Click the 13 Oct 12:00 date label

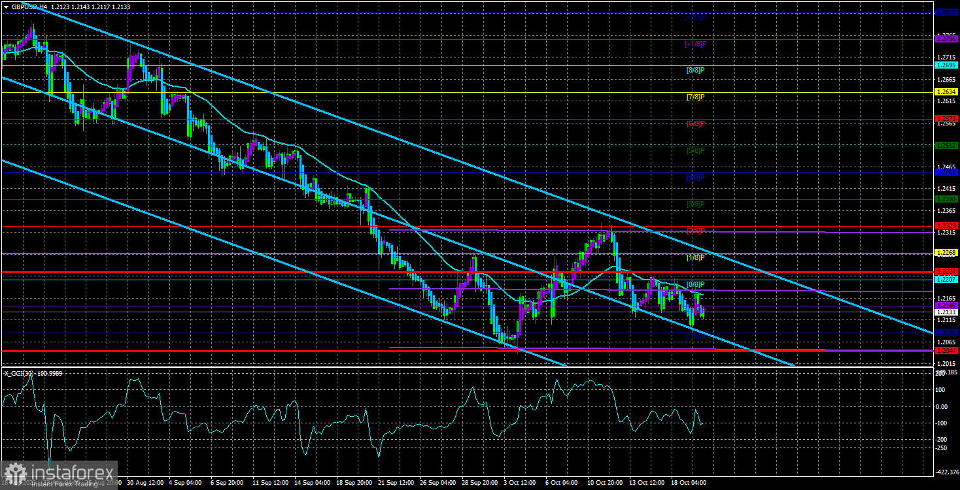point(647,483)
